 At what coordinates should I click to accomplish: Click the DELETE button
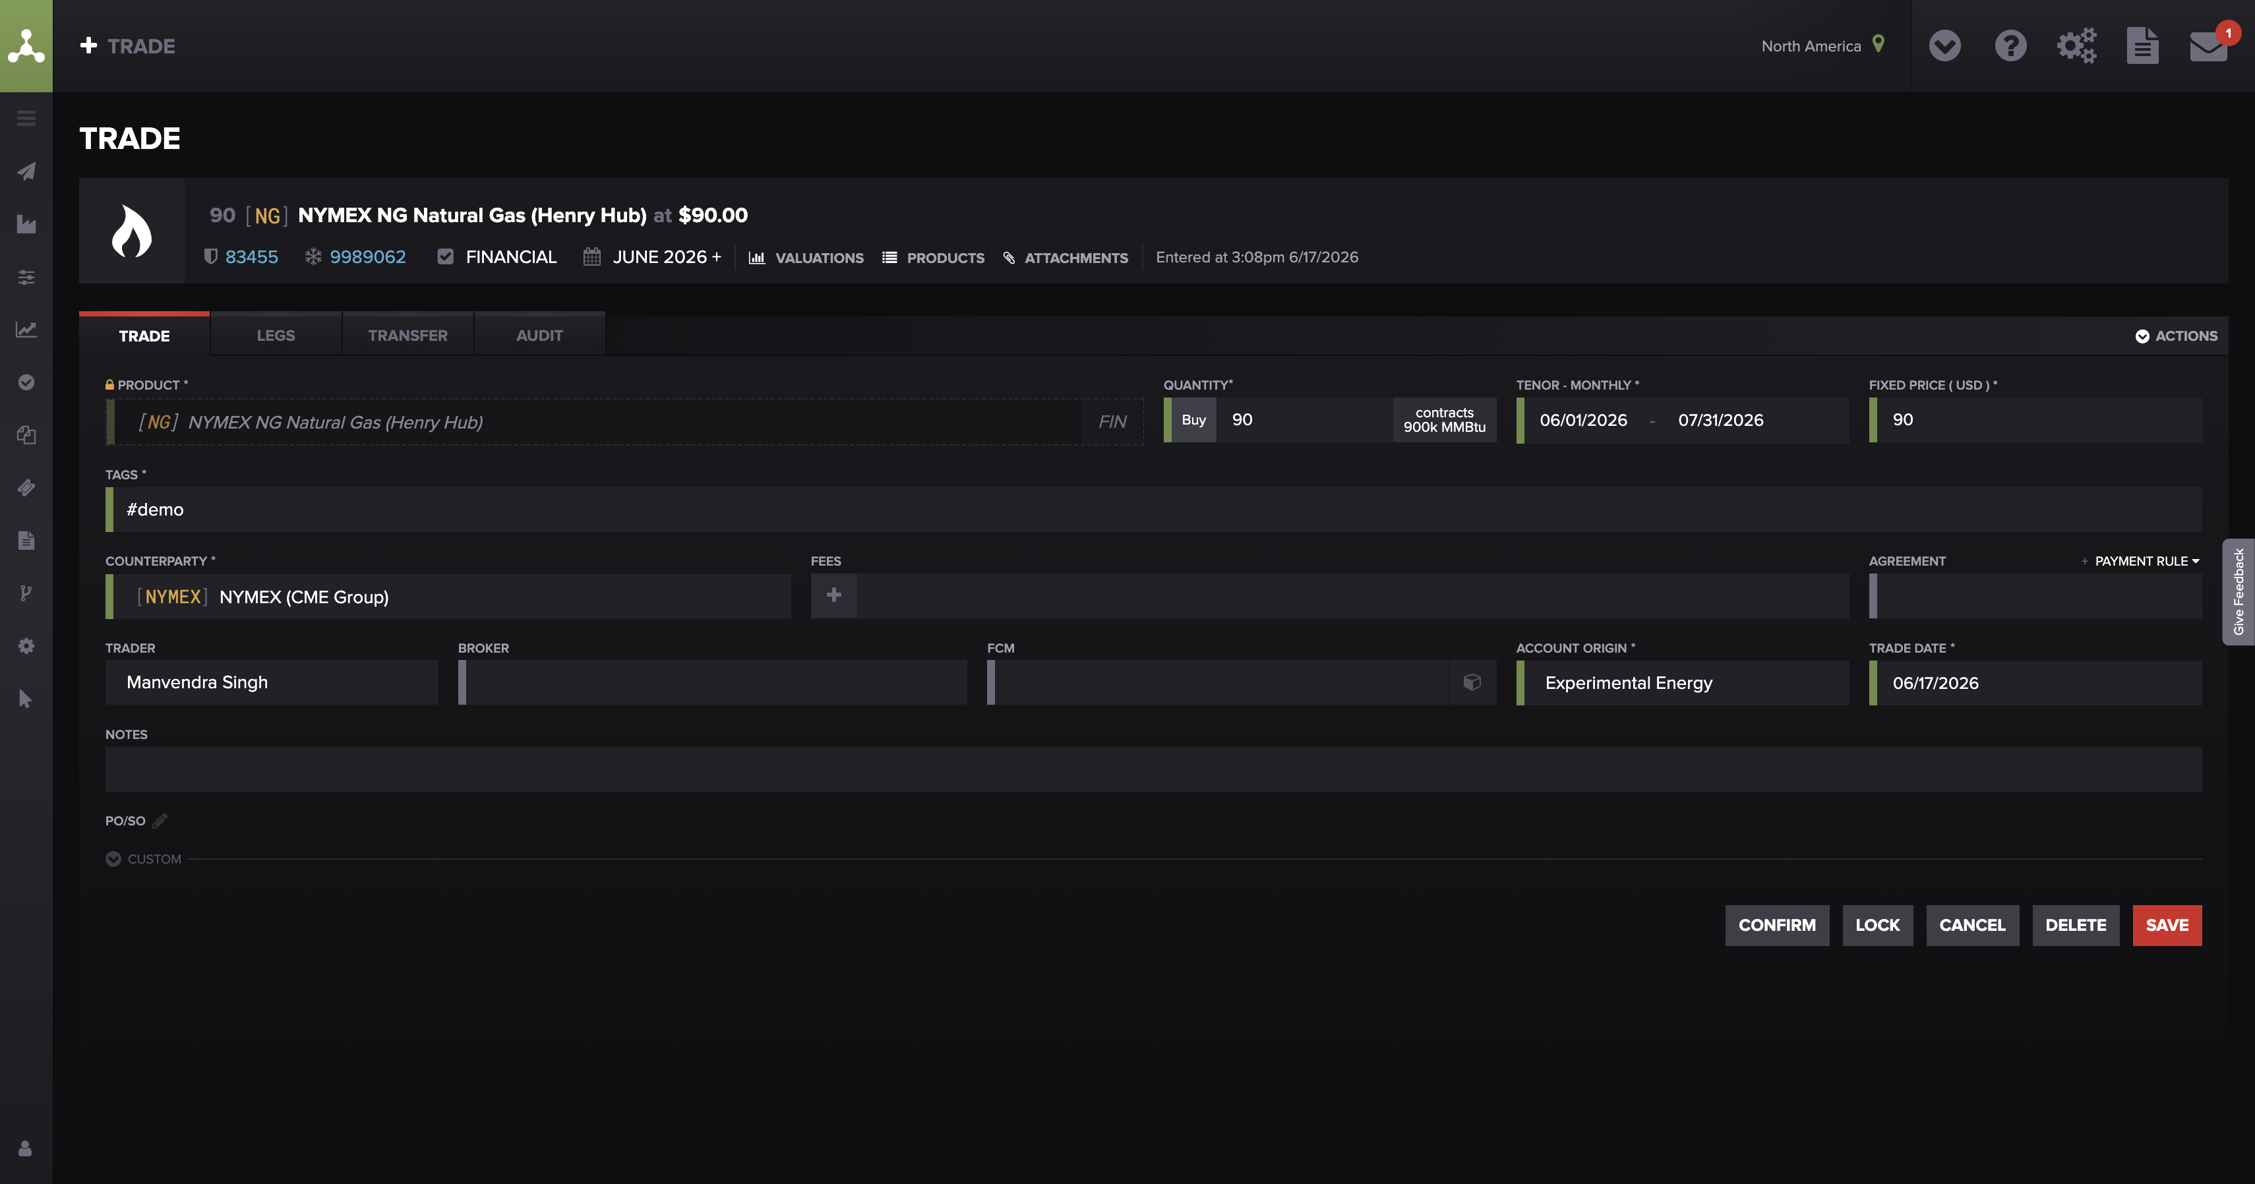coord(2076,925)
